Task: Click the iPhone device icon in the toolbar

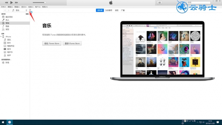Action: [30, 10]
